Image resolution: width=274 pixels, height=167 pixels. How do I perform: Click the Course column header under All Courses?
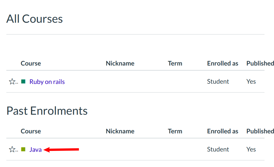[x=31, y=64]
